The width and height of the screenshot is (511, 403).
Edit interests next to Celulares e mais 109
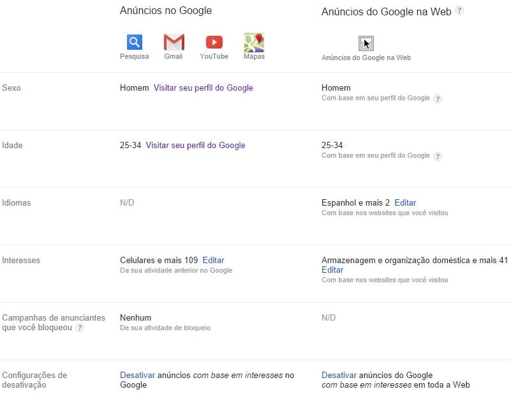click(213, 260)
